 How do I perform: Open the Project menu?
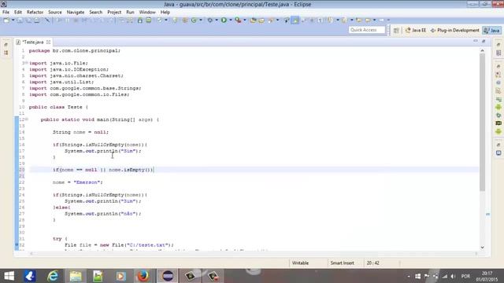point(114,13)
